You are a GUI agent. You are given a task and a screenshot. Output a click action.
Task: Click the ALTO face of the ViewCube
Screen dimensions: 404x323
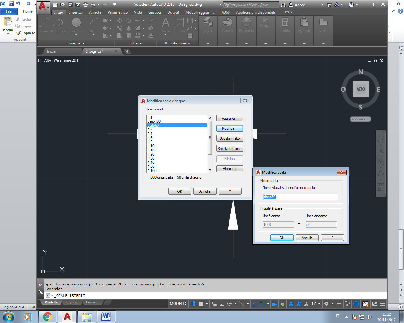coord(361,89)
